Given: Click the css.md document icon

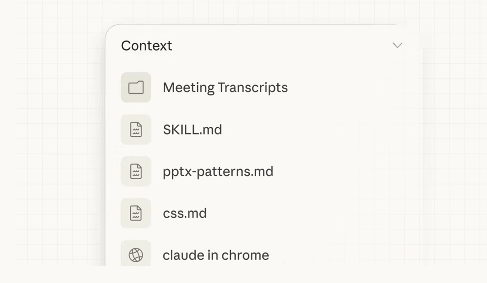Looking at the screenshot, I should [x=136, y=213].
